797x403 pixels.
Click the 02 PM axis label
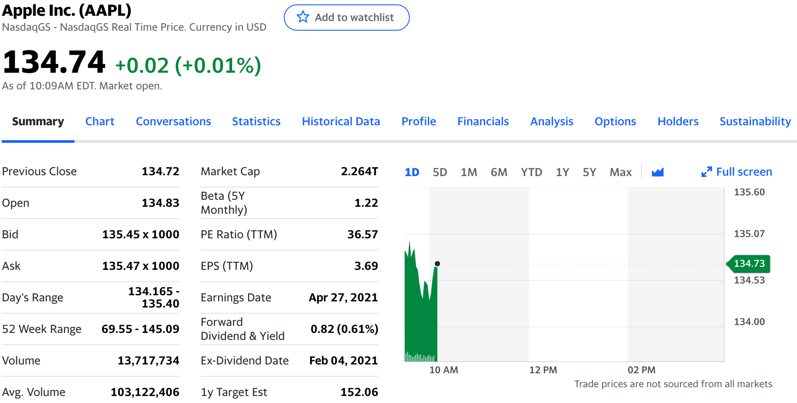642,370
